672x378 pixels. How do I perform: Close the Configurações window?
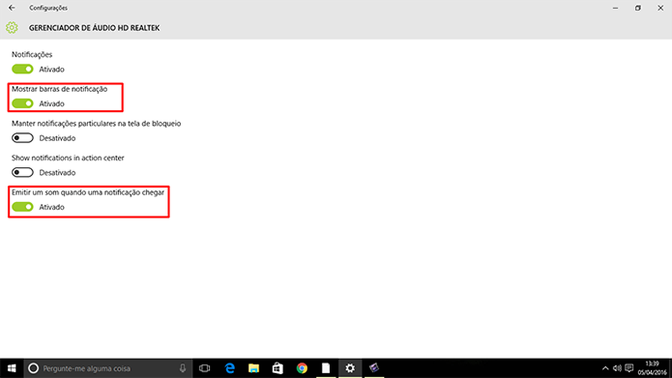660,8
